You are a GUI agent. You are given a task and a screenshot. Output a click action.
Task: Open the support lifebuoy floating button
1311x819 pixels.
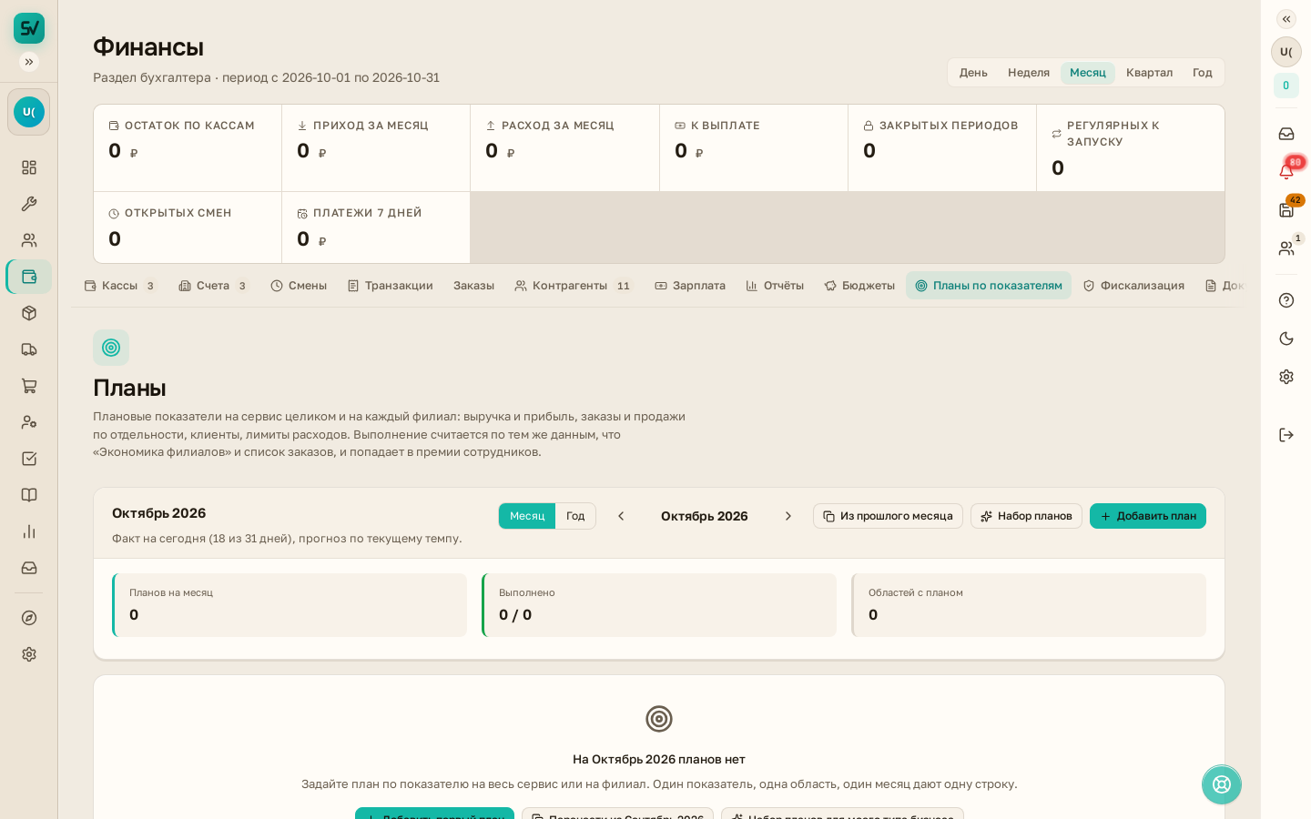[x=1222, y=784]
